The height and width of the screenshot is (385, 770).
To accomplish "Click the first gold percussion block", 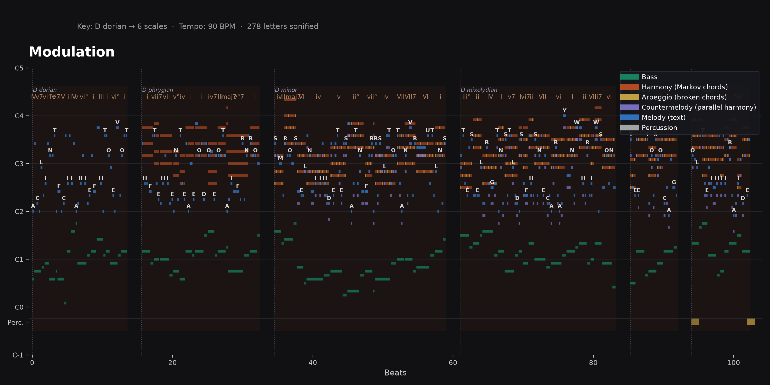I will point(695,322).
